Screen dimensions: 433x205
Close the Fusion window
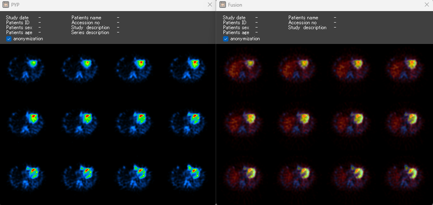point(427,5)
